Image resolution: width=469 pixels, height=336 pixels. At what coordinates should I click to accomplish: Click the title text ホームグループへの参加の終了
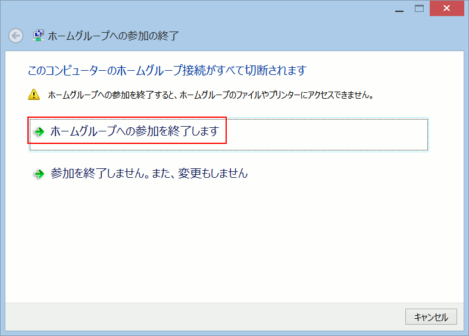113,36
